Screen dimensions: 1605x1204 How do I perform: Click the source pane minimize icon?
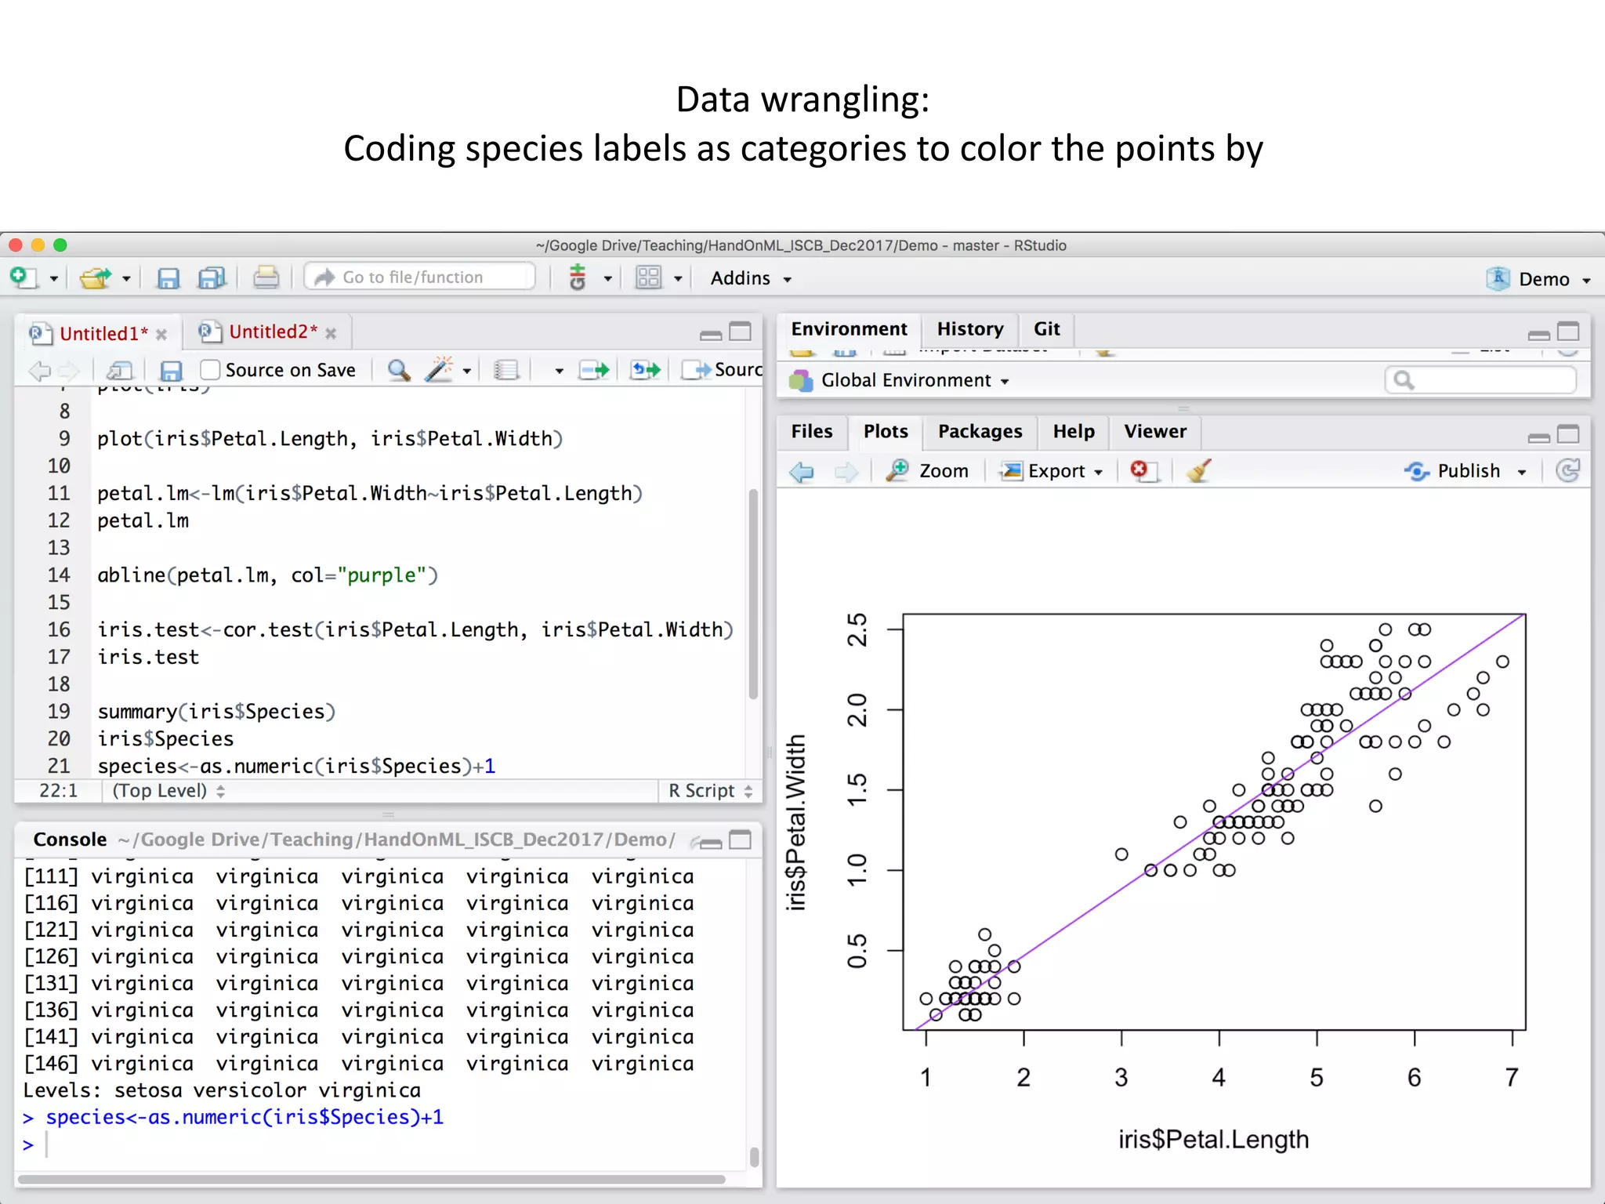(x=711, y=335)
